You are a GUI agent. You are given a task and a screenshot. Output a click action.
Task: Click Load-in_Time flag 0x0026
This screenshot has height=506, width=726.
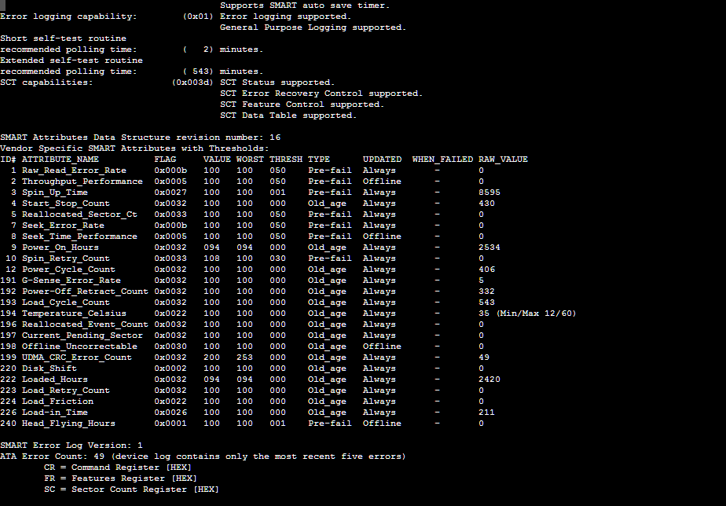(x=170, y=412)
